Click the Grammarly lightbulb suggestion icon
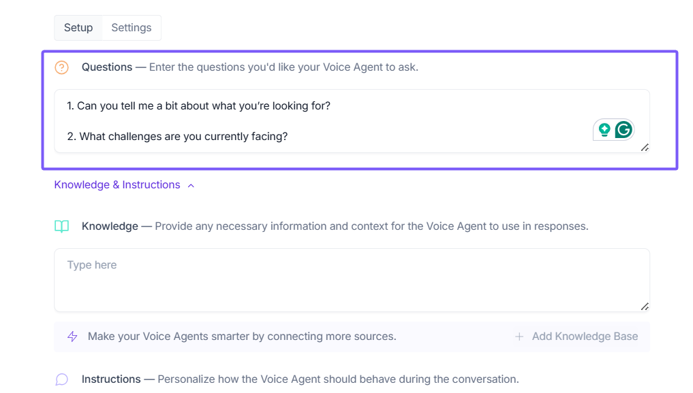 [604, 130]
